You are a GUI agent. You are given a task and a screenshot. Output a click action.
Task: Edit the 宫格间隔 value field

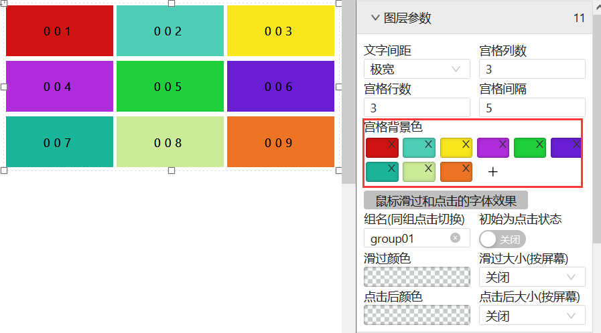tap(532, 108)
